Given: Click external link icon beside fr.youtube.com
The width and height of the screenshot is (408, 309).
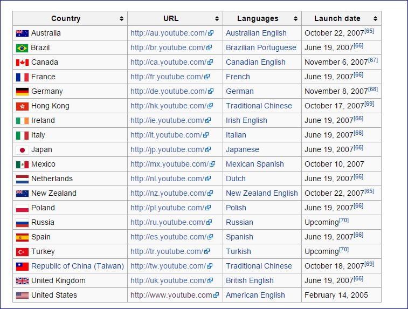Looking at the screenshot, I should (207, 77).
